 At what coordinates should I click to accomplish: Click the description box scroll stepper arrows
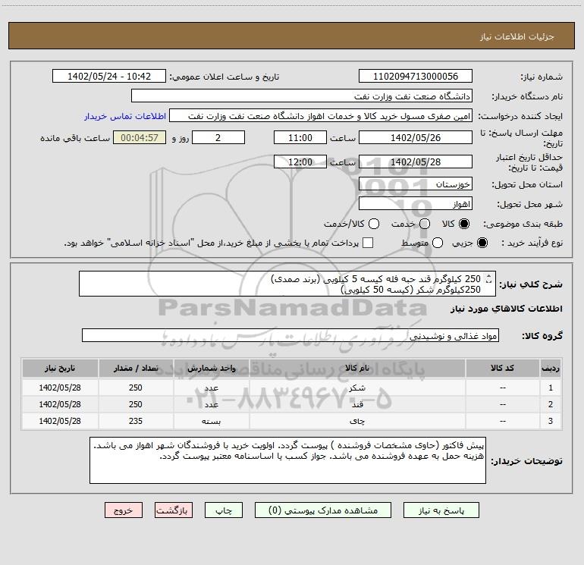coord(489,278)
